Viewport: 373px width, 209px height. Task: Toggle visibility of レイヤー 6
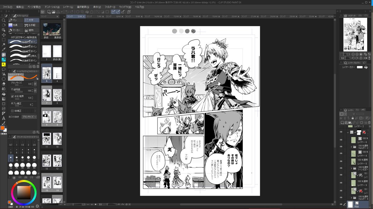(x=341, y=140)
